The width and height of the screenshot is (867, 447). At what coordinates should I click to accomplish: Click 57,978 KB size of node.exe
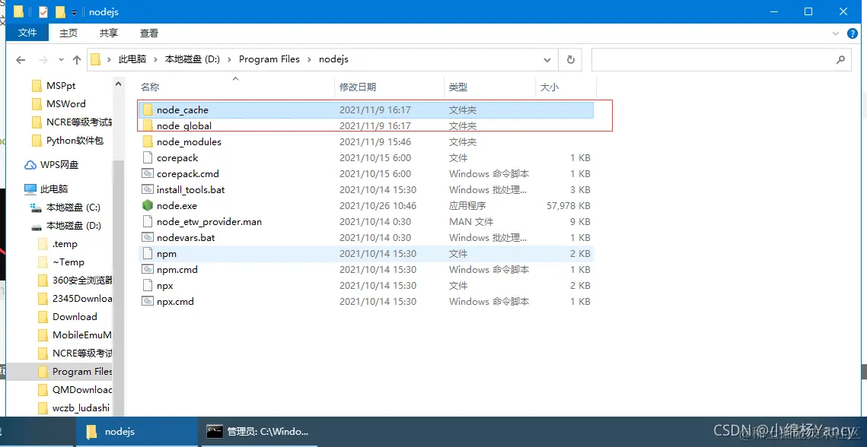(568, 205)
